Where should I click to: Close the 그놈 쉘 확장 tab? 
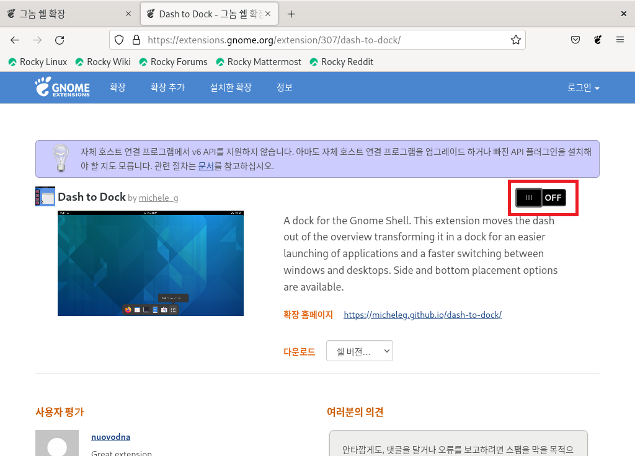pyautogui.click(x=128, y=14)
